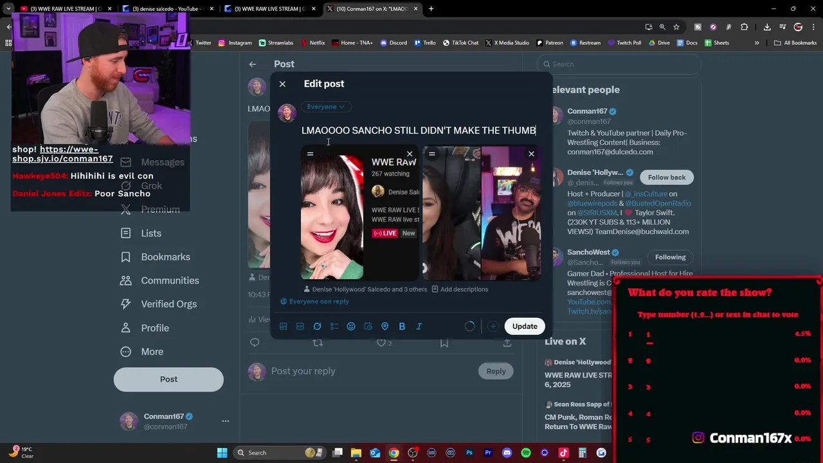Screen dimensions: 823x463
Task: Open the emoji picker in composer
Action: click(351, 327)
